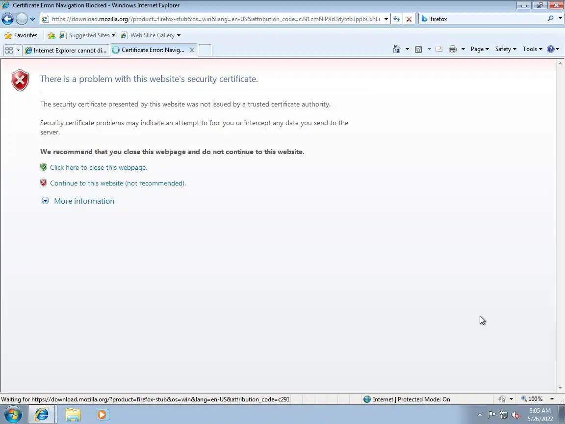Close the Certificate Error tab
This screenshot has width=565, height=424.
(192, 50)
